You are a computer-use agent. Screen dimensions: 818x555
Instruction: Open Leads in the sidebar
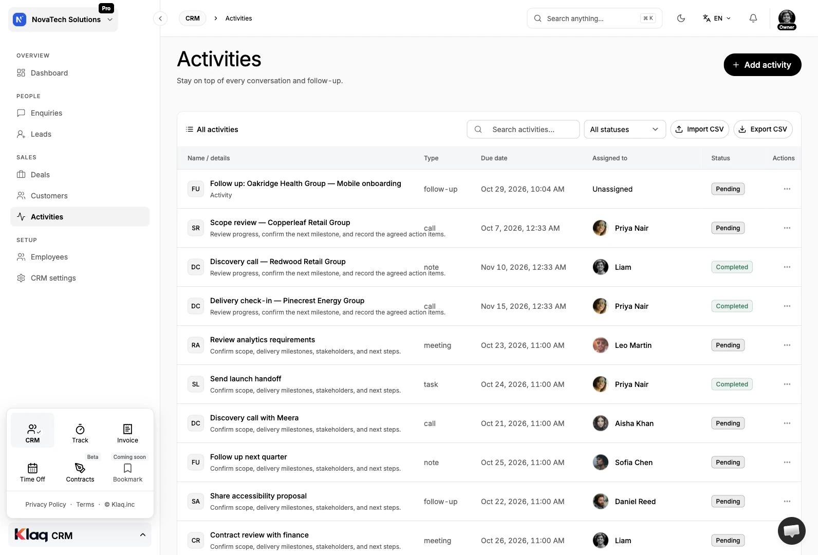pyautogui.click(x=80, y=134)
